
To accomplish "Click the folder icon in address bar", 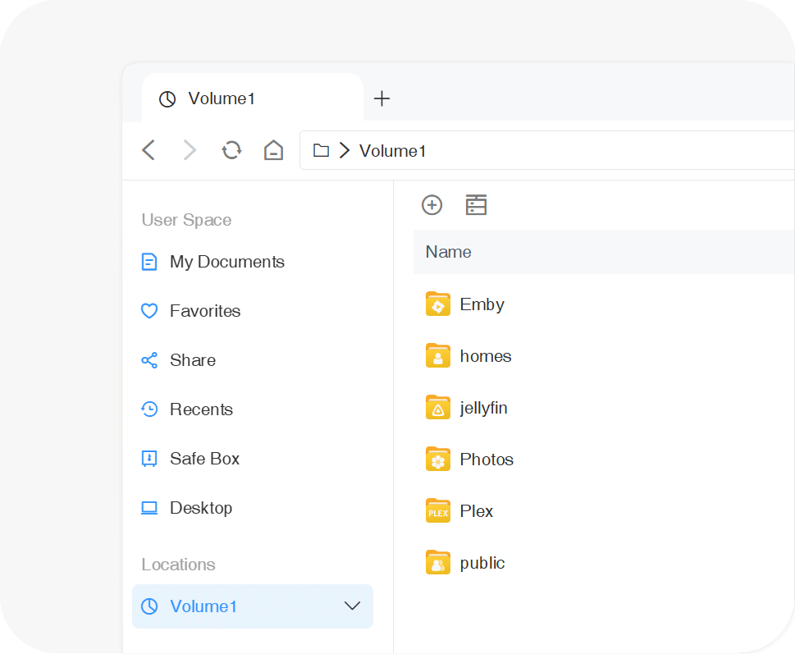I will [321, 150].
